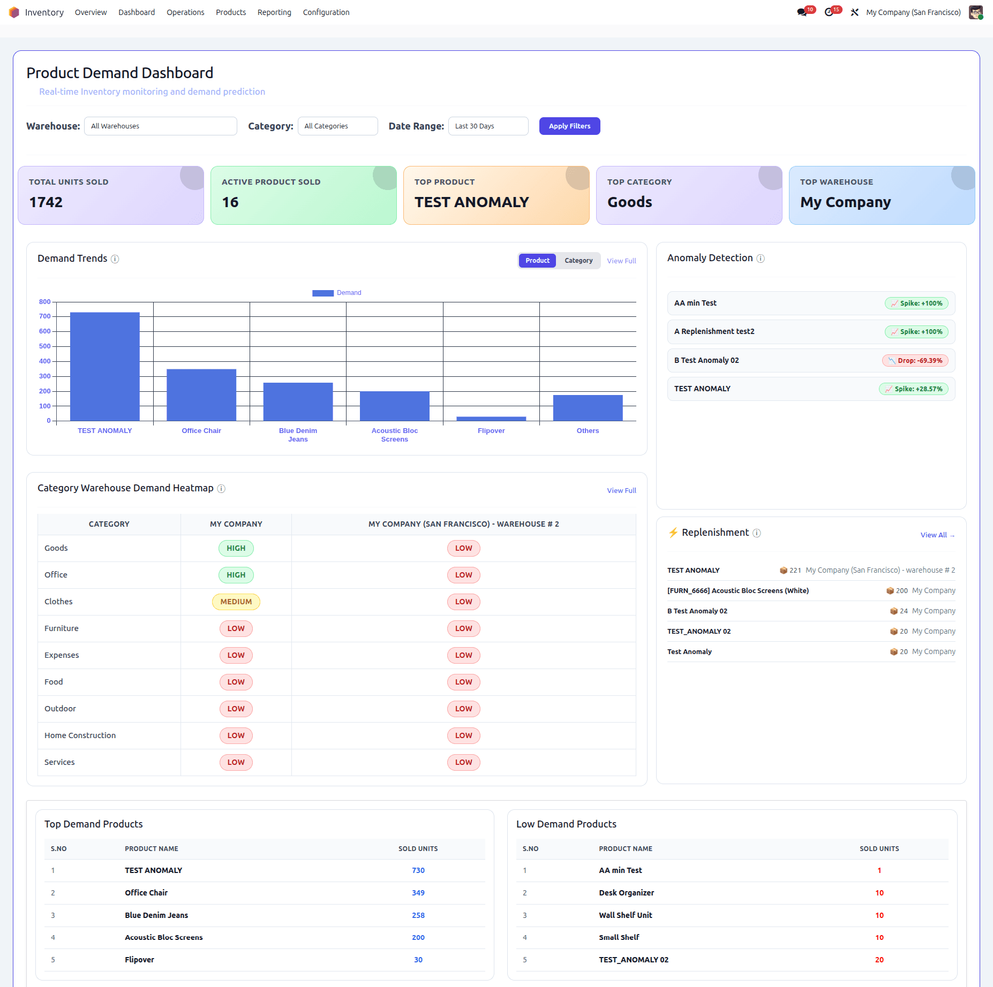Select the A Replenishment test2 anomaly row
Image resolution: width=993 pixels, height=987 pixels.
811,332
